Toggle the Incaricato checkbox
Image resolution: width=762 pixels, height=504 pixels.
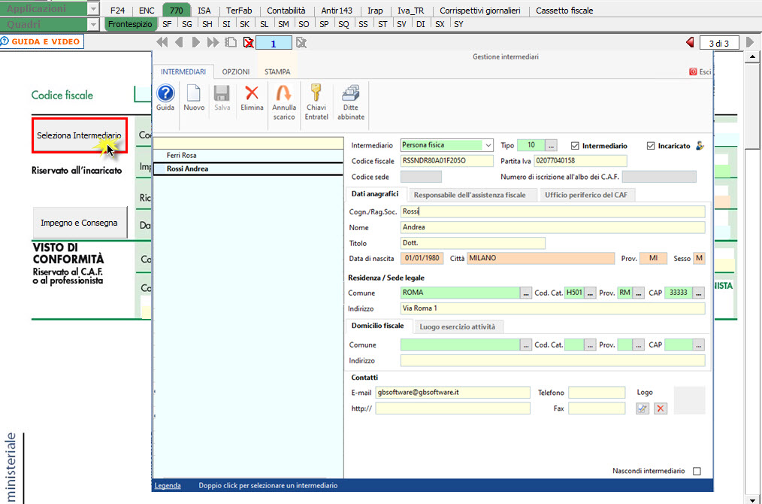[651, 145]
